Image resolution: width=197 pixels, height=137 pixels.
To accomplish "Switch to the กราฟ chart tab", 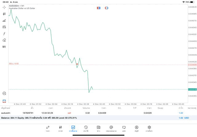I will (60, 129).
